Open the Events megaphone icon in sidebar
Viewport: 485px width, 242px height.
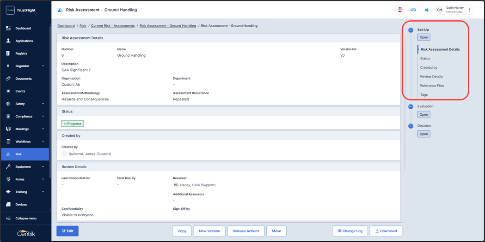tap(8, 91)
